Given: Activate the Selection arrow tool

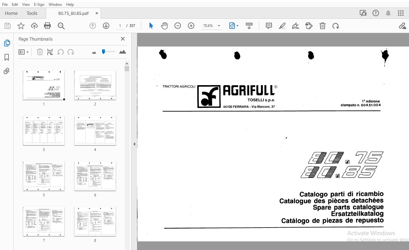Looking at the screenshot, I should coord(151,26).
